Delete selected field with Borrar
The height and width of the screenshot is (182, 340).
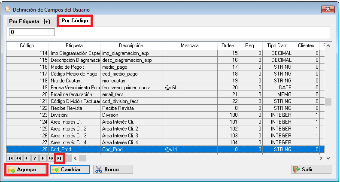(x=113, y=170)
